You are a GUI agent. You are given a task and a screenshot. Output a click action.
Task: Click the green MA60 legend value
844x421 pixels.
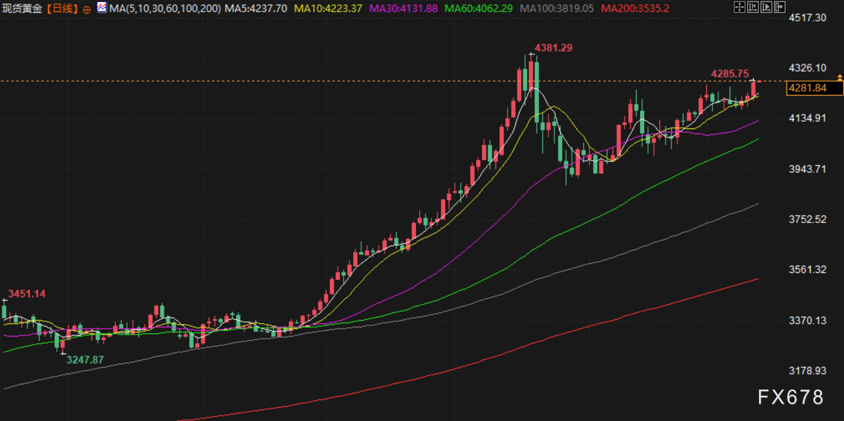(x=478, y=9)
